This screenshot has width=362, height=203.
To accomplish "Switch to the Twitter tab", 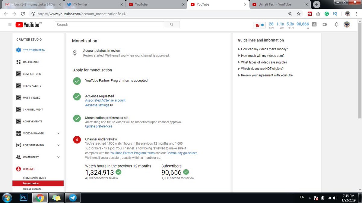I will click(95, 5).
